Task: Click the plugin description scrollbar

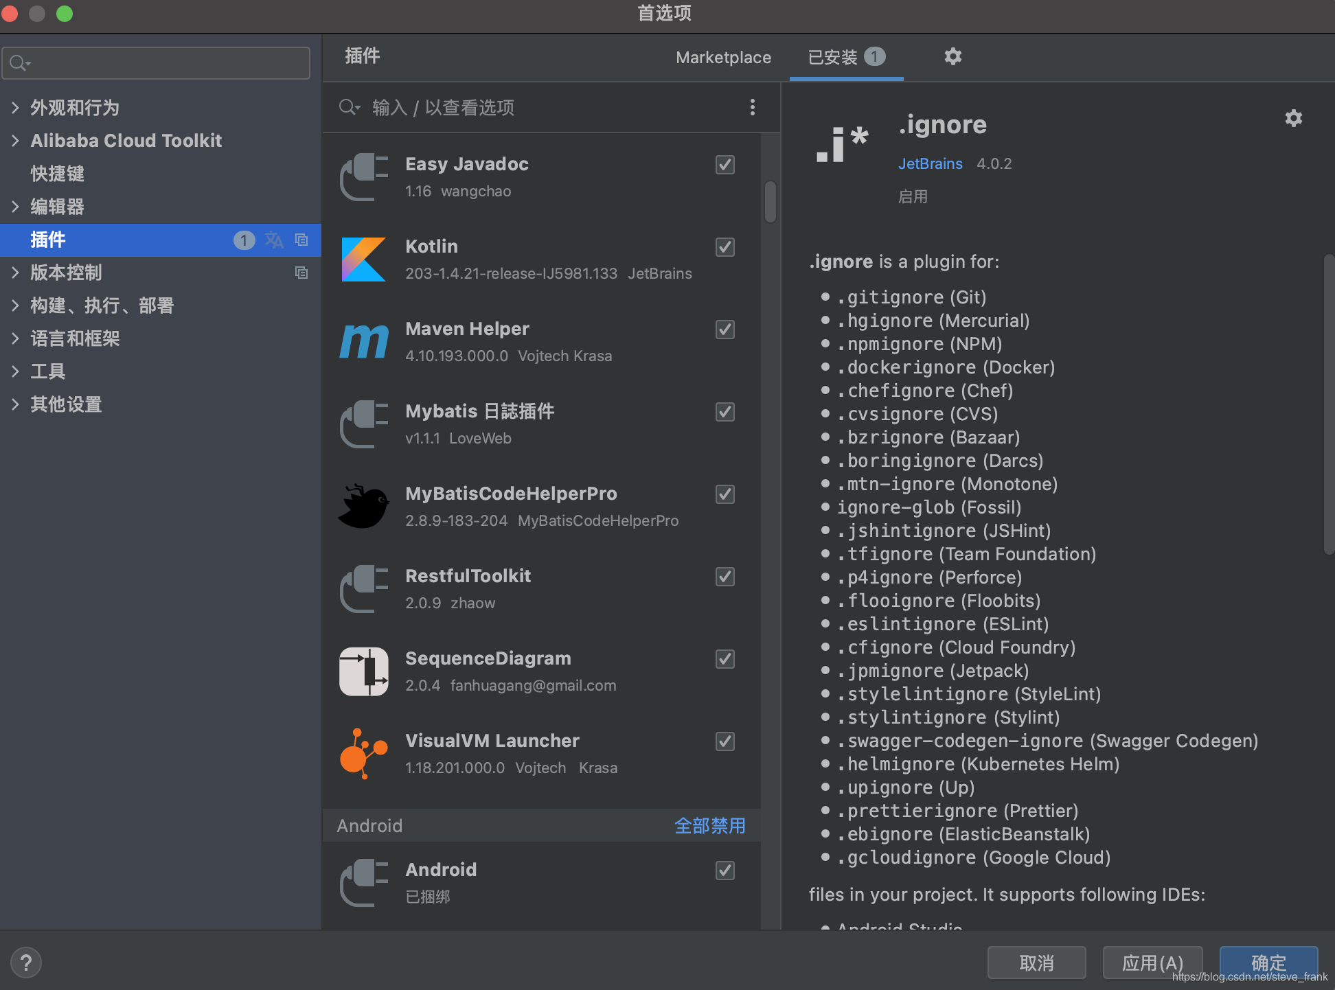Action: tap(1329, 404)
